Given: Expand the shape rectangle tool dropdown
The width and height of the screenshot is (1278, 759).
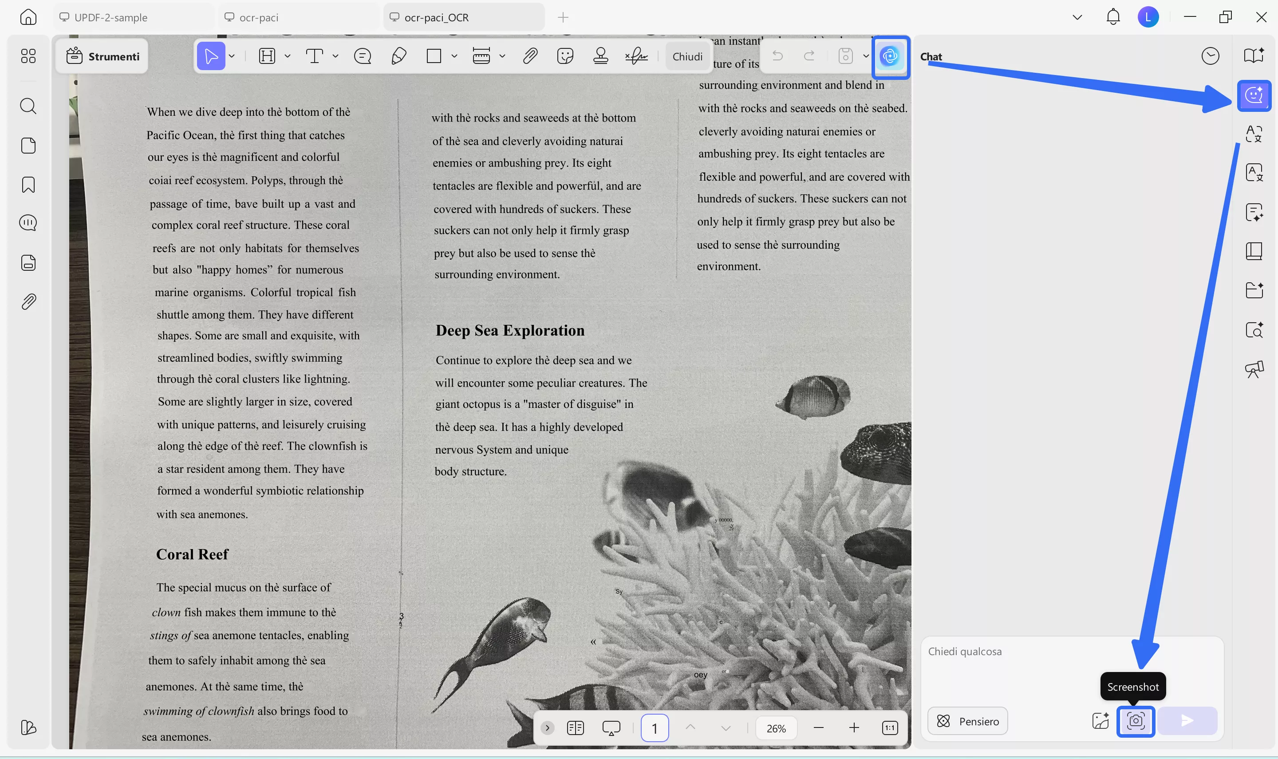Looking at the screenshot, I should [x=454, y=56].
